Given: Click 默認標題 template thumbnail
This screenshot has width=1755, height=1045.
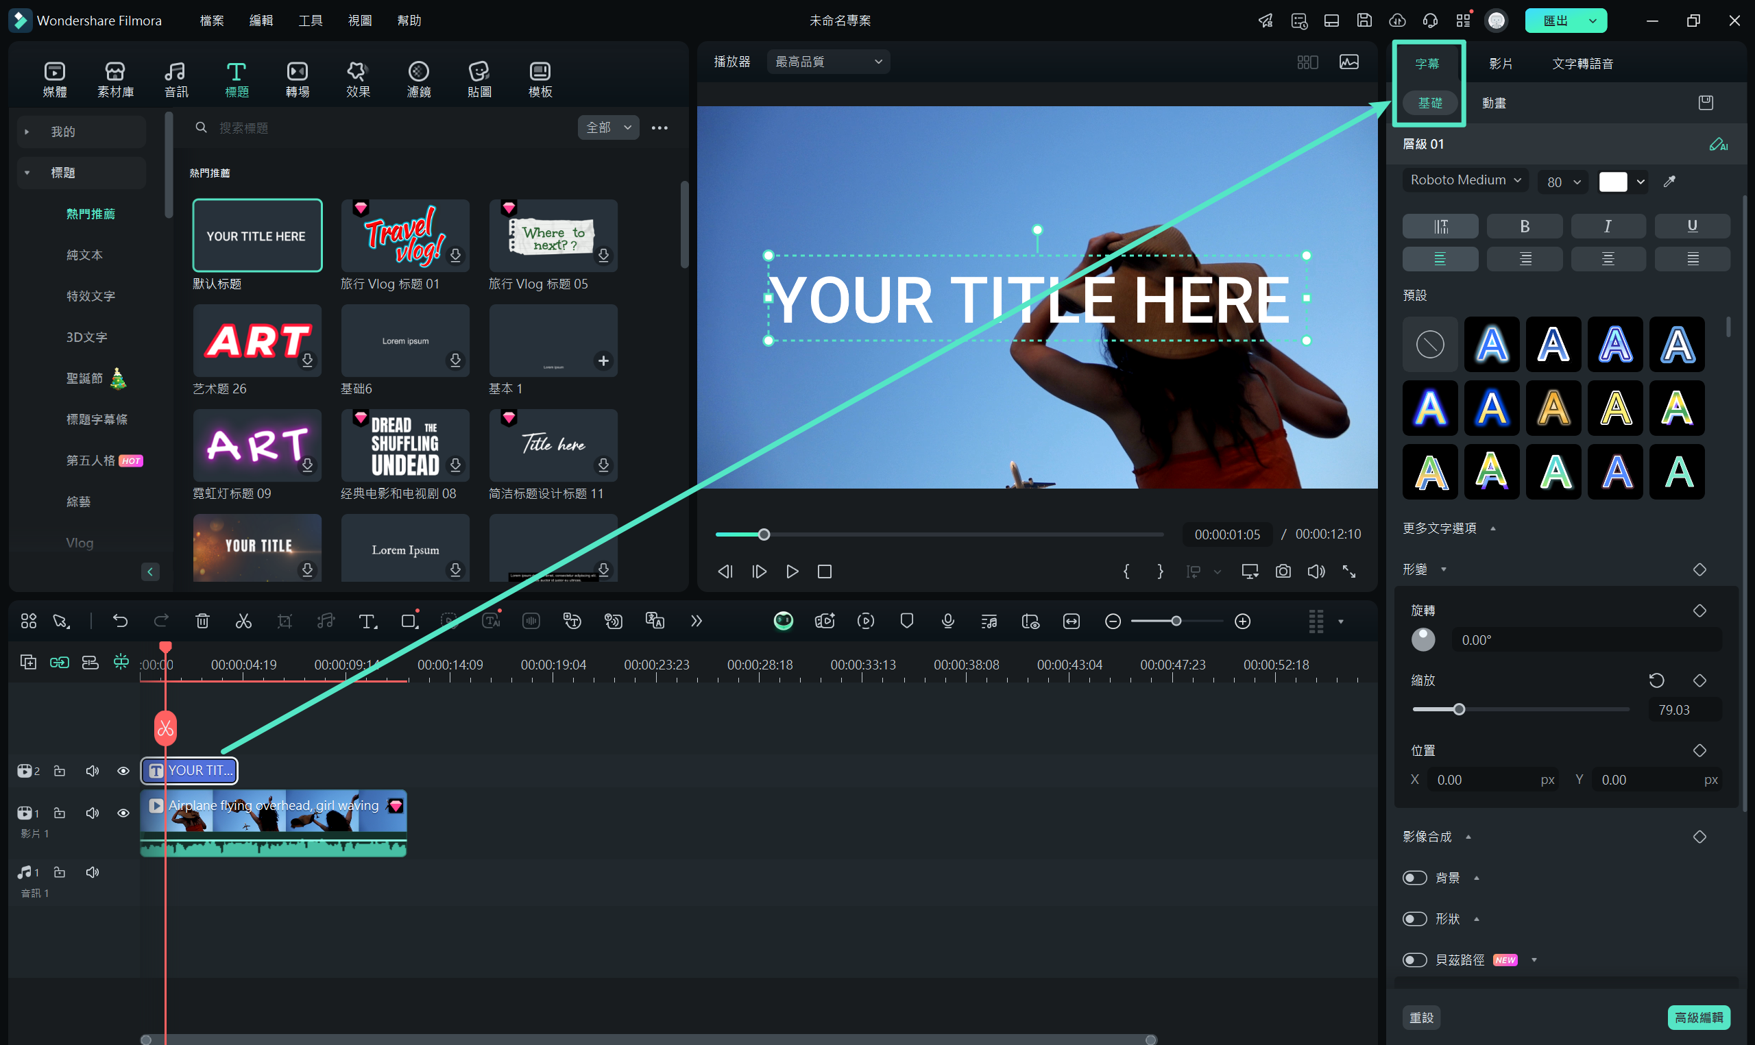Looking at the screenshot, I should (256, 235).
